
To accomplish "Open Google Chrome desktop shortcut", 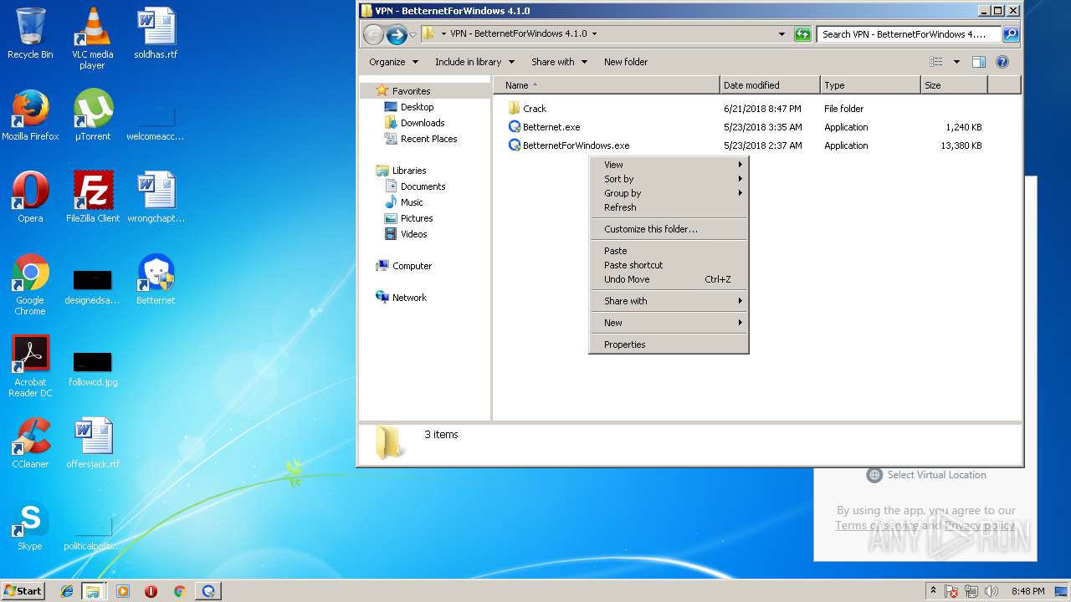I will click(x=30, y=284).
